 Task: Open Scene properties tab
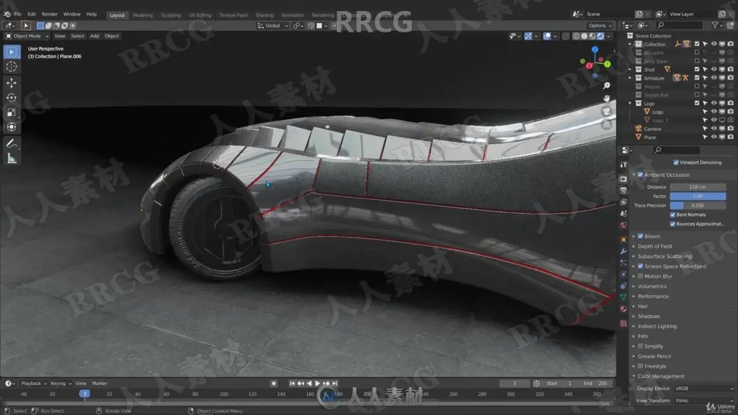[623, 214]
